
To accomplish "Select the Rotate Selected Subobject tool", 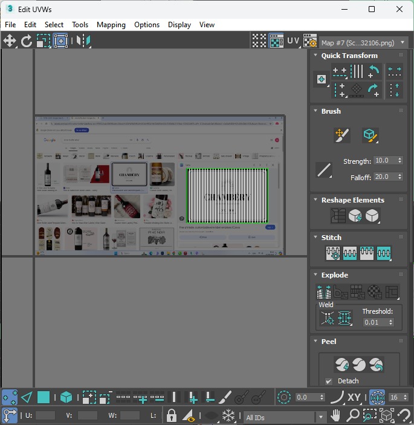I will click(27, 41).
